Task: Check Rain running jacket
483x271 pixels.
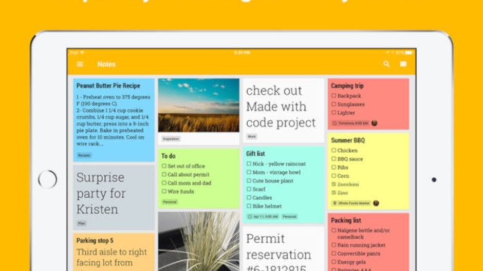Action: click(333, 245)
